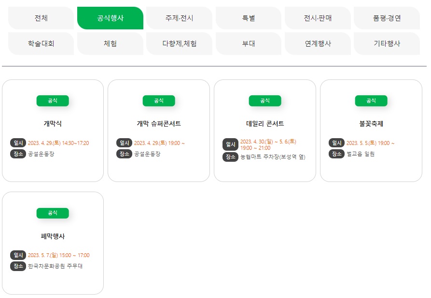The height and width of the screenshot is (298, 431).
Task: Select the 전시·판매 tab
Action: point(318,18)
